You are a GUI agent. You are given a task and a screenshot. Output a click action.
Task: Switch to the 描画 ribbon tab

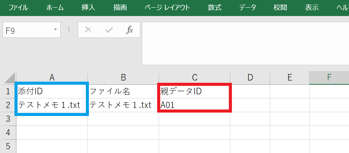[120, 8]
